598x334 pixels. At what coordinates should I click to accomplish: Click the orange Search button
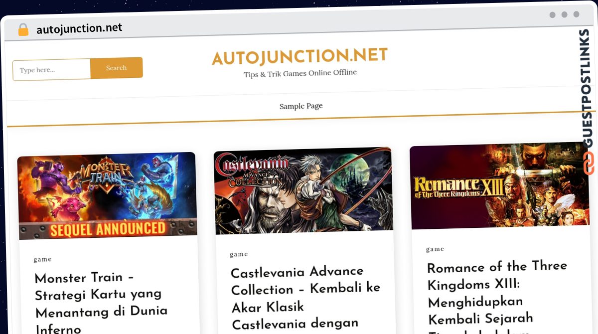[117, 68]
